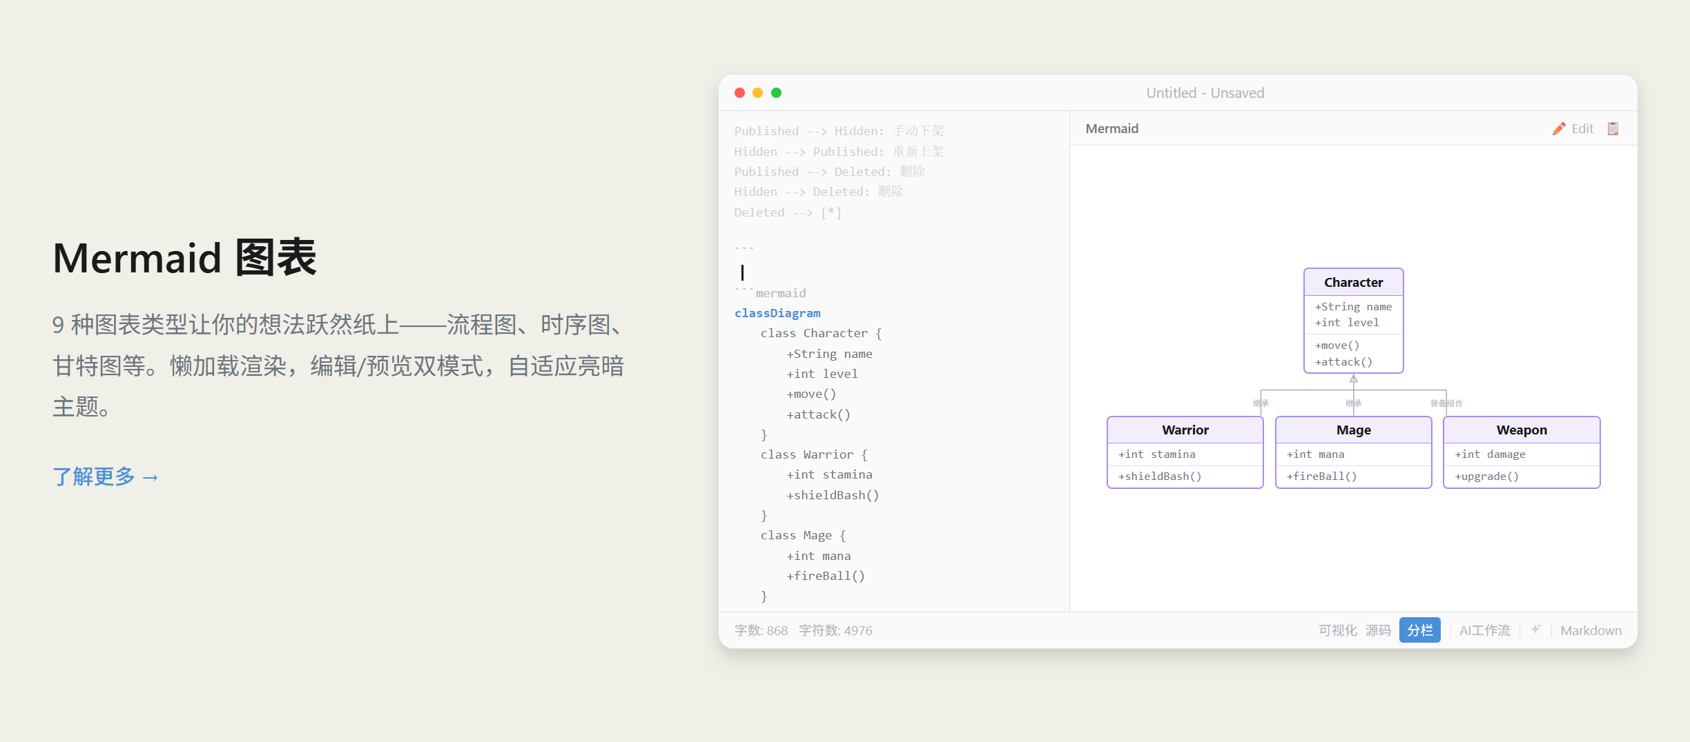Click '+String name' in the code editor
The height and width of the screenshot is (742, 1690).
829,354
